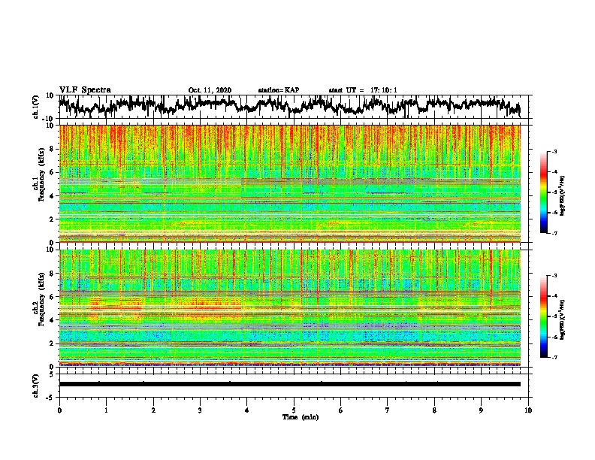This screenshot has width=595, height=460.
Task: Click the ch.2 color bar PSD unit label
Action: (x=563, y=319)
